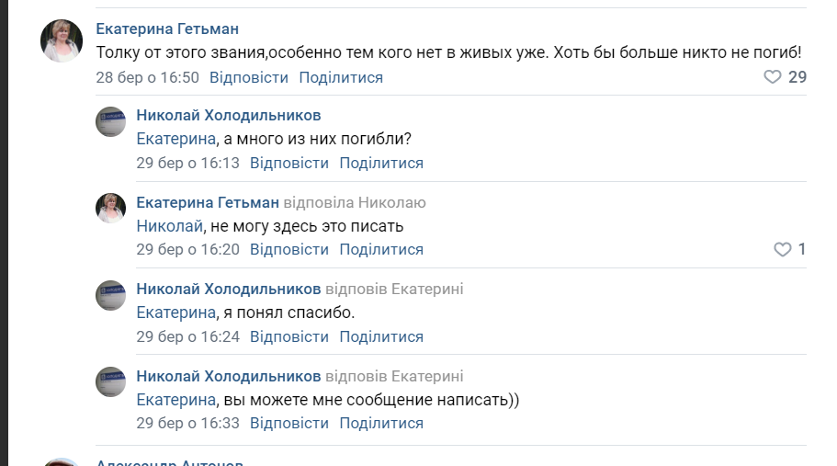Click 'Поділитися' under the 28 бер 16:50 comment
The height and width of the screenshot is (466, 837).
coord(341,77)
